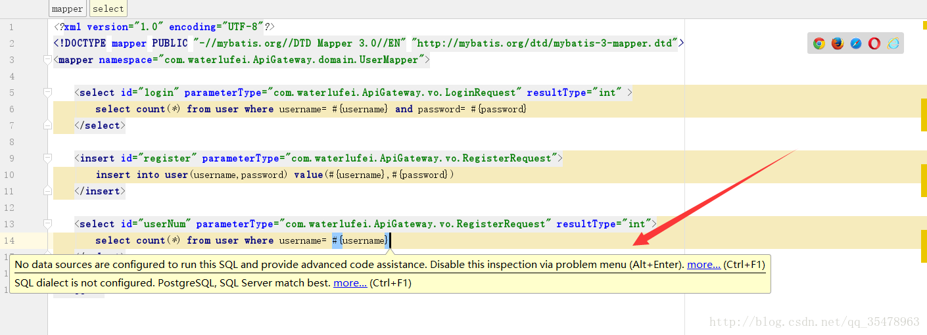Collapse the userNum select fold on line 13
The image size is (927, 335).
pyautogui.click(x=47, y=224)
